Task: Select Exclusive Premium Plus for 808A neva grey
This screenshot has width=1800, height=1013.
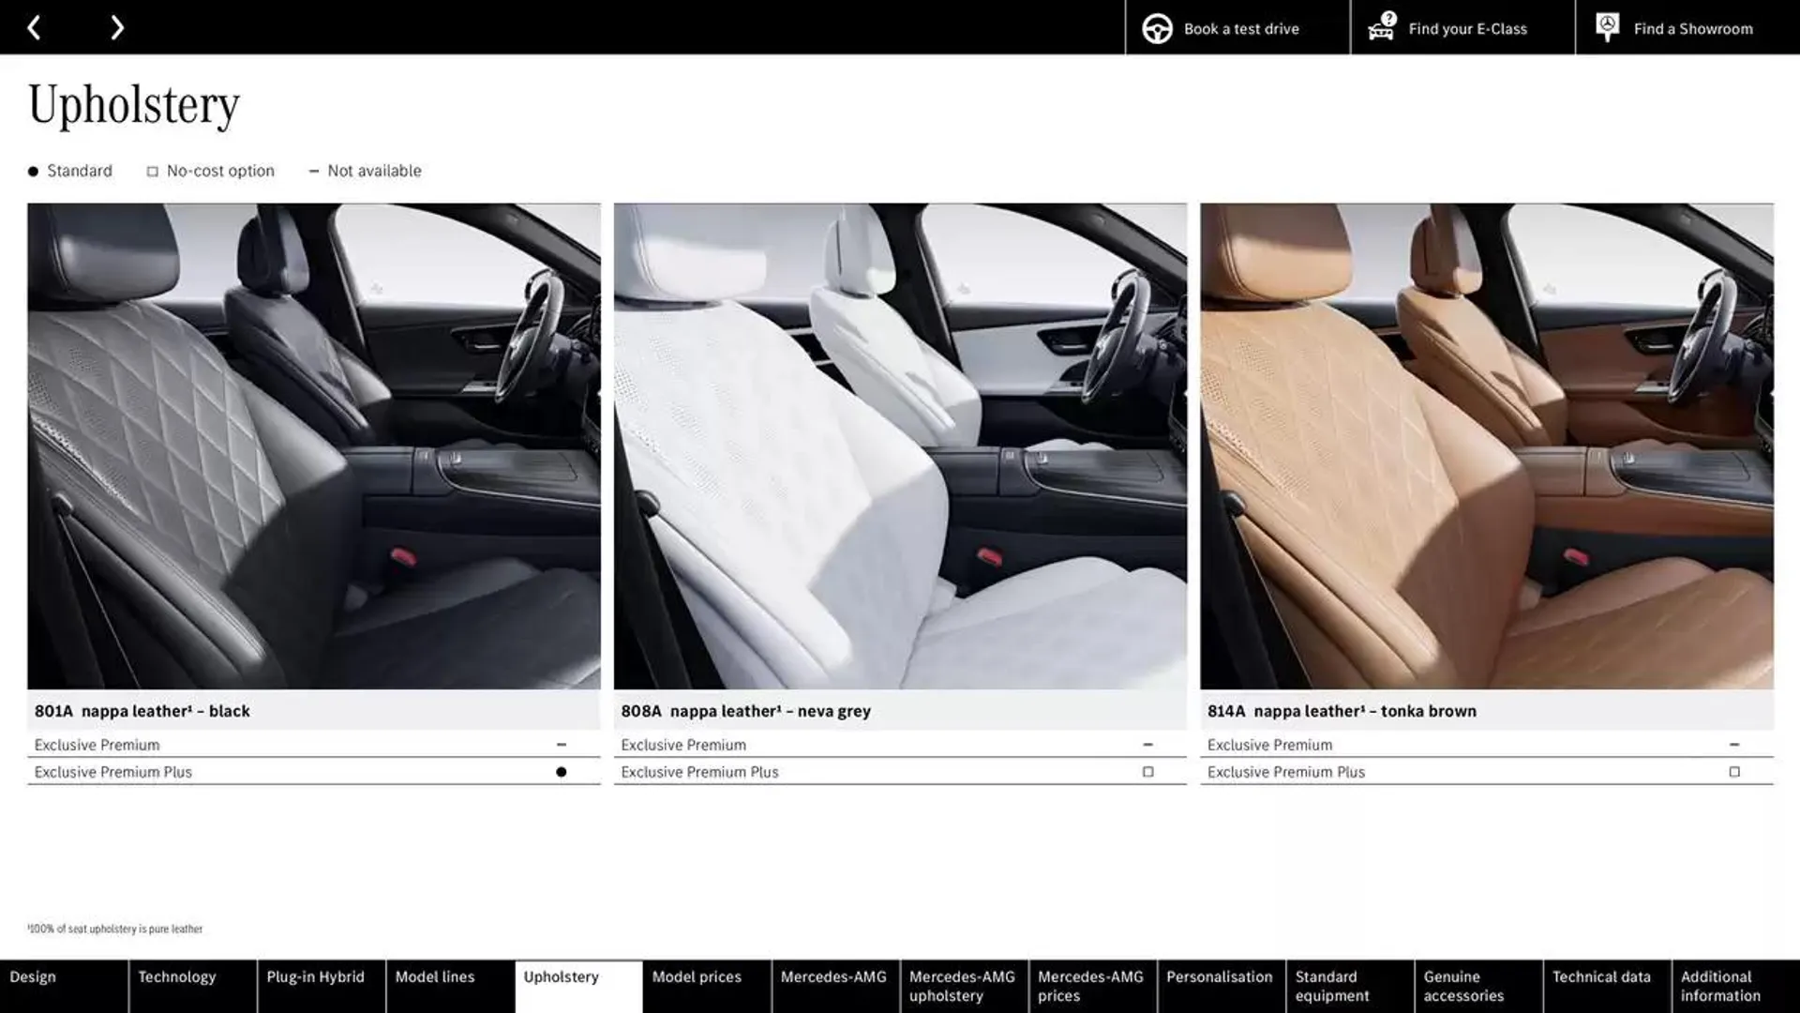Action: 1146,771
